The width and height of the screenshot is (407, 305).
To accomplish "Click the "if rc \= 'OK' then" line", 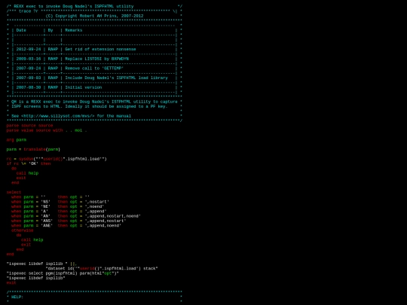I will pyautogui.click(x=29, y=163).
